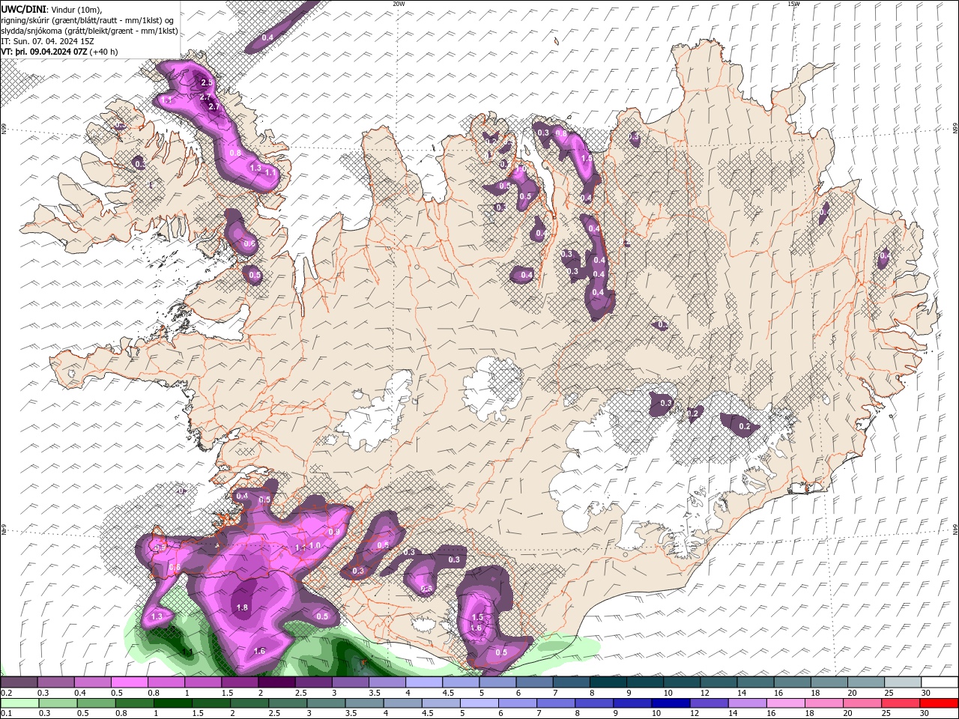Click the valid time 'VT: þri. 09.04.2024 07Z' line
959x719 pixels.
[43, 52]
